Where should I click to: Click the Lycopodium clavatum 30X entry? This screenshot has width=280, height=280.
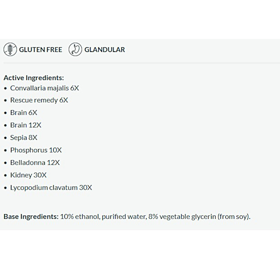[51, 188]
